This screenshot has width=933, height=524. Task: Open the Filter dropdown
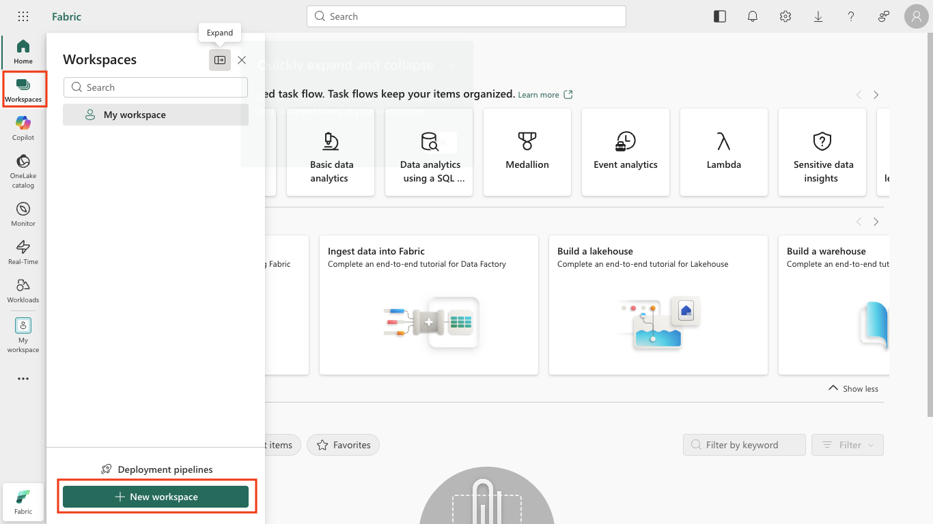[848, 445]
